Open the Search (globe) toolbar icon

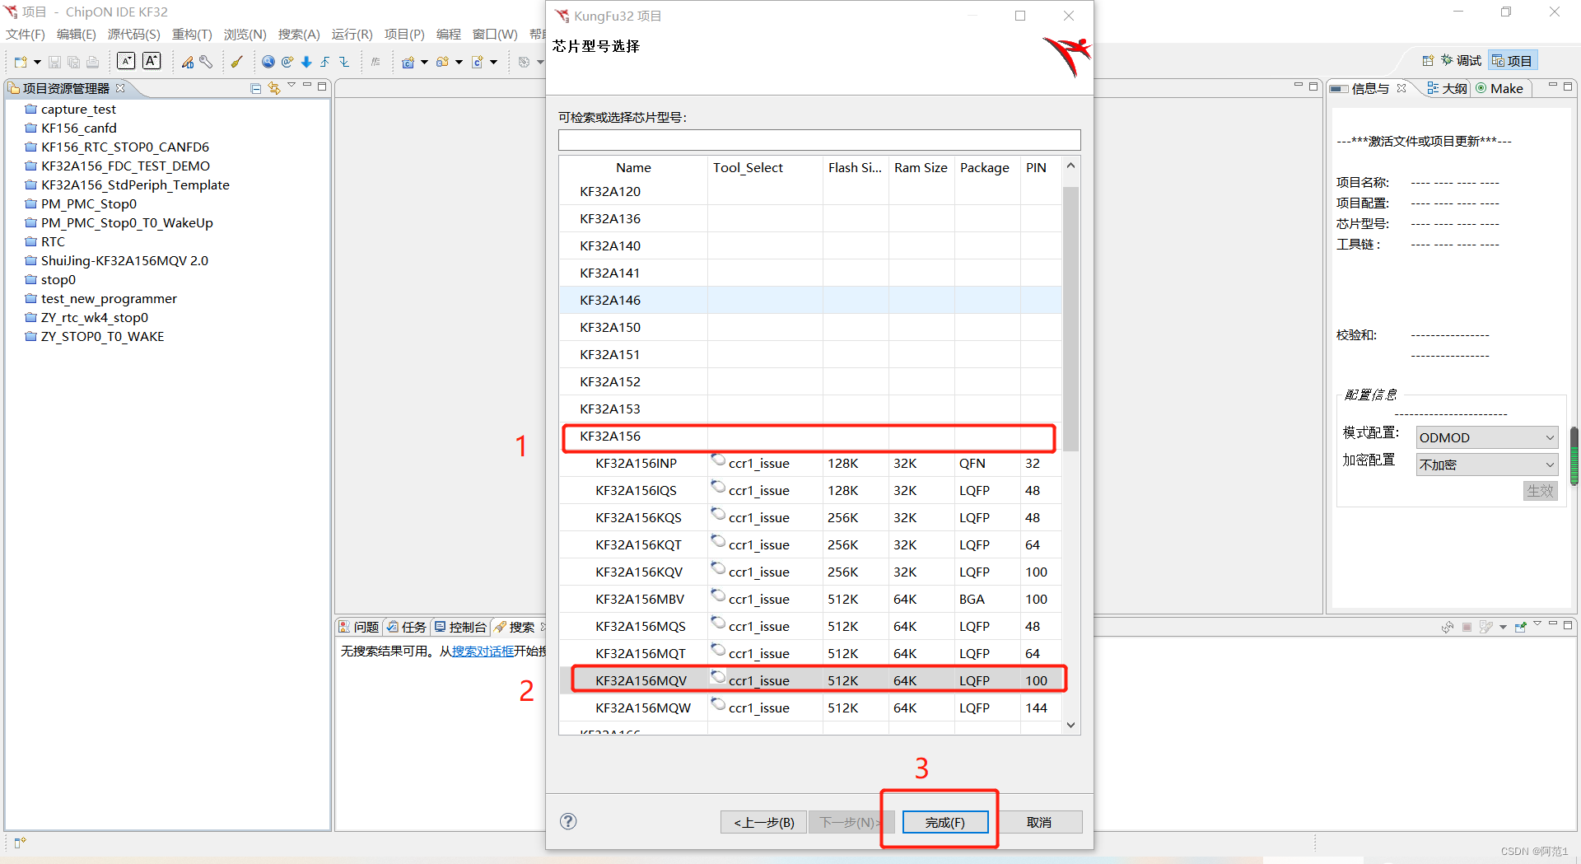click(x=268, y=61)
